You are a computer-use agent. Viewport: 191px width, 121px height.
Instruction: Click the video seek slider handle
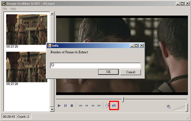click(x=123, y=99)
